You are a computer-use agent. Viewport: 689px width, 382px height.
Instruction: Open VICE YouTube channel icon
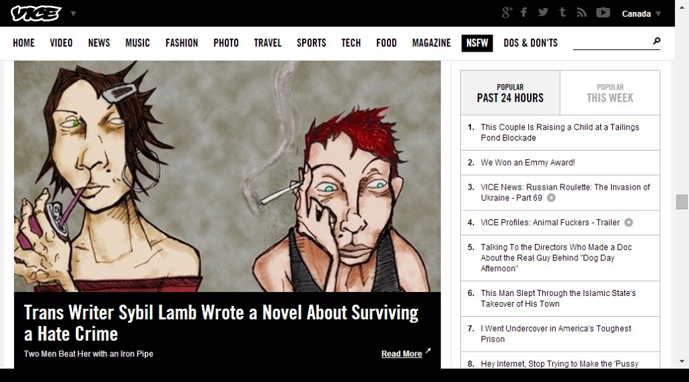click(603, 13)
